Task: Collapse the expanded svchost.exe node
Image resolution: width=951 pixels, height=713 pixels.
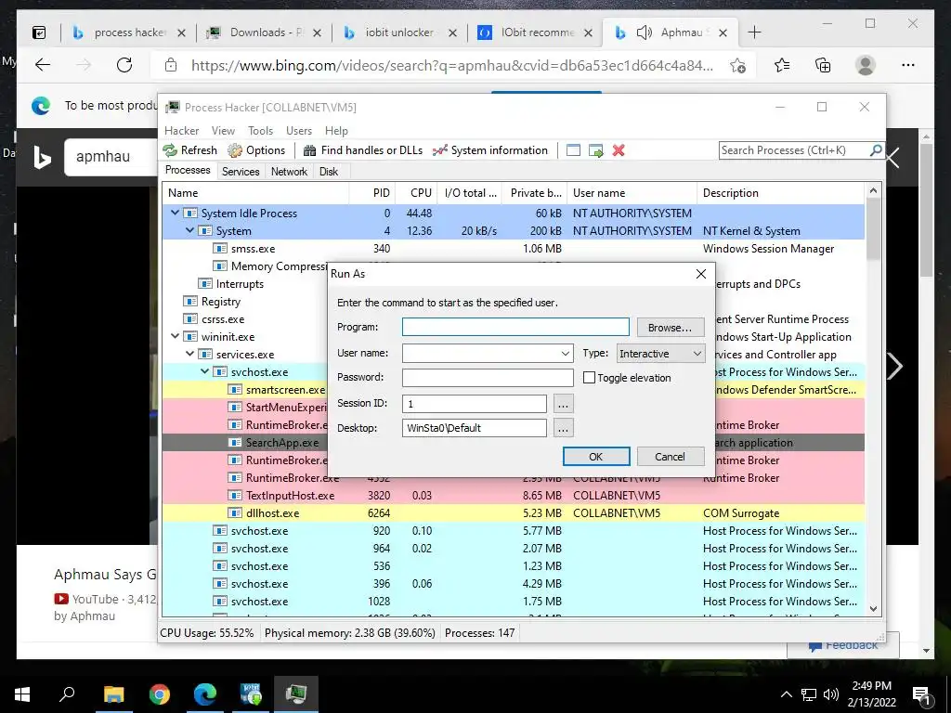Action: point(205,371)
